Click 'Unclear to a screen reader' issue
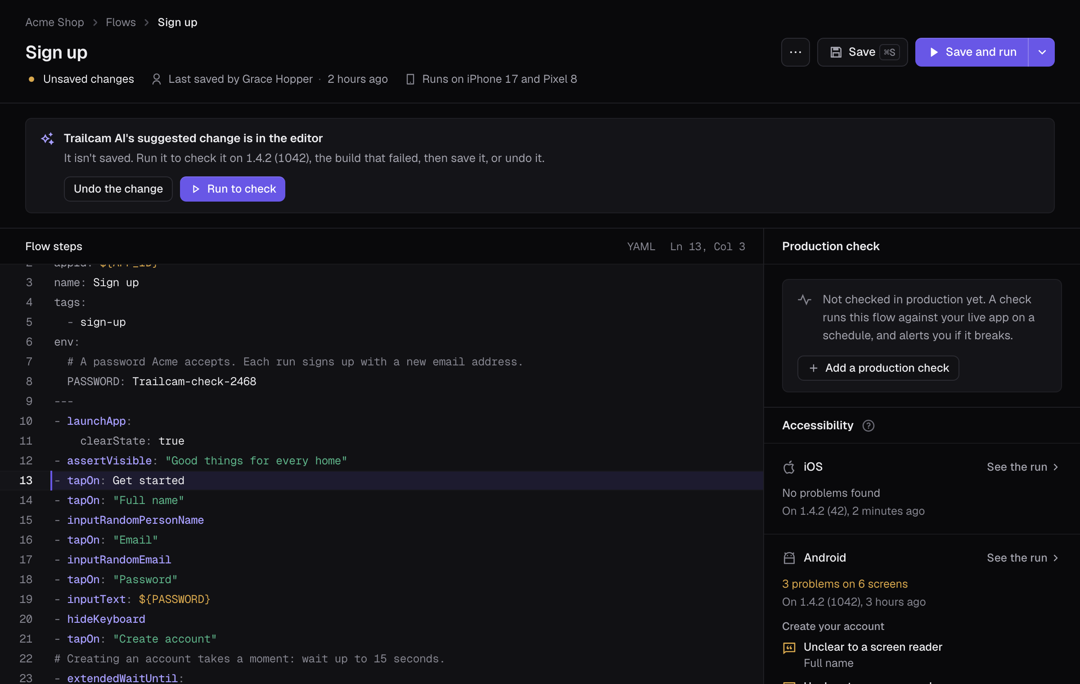The image size is (1080, 684). pos(873,647)
